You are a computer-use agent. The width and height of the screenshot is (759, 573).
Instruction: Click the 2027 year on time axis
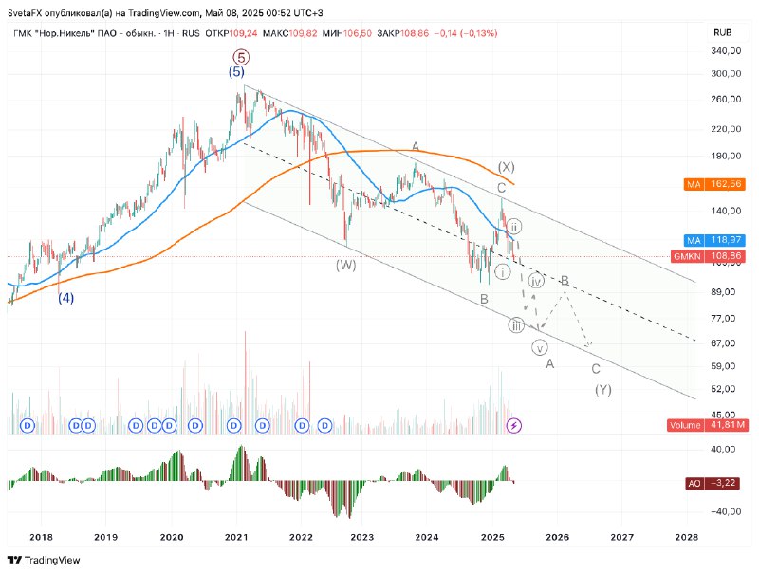[x=622, y=537]
